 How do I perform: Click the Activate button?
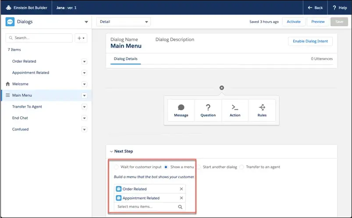pyautogui.click(x=294, y=21)
